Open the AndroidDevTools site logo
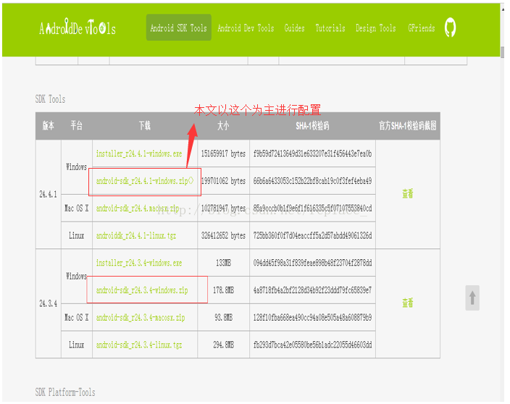 [x=78, y=27]
